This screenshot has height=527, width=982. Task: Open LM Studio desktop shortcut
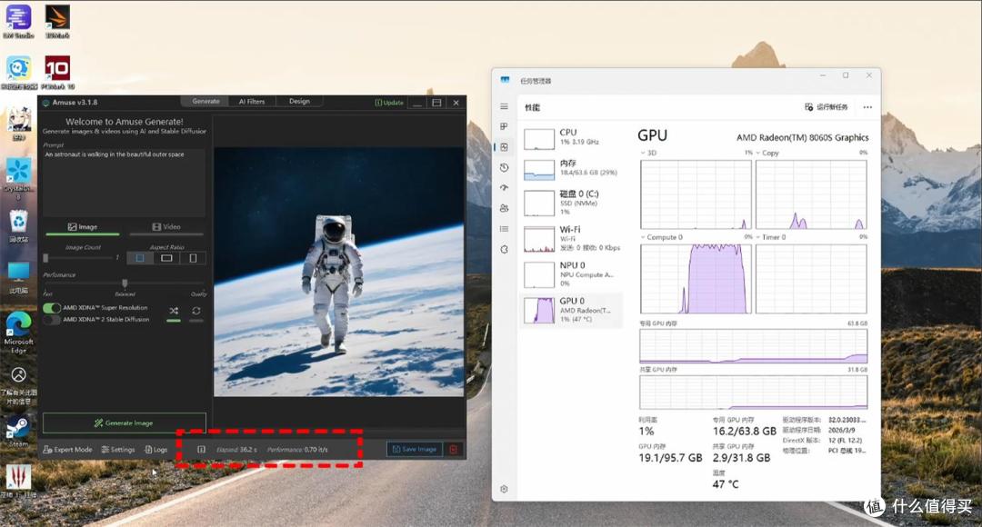pyautogui.click(x=19, y=21)
